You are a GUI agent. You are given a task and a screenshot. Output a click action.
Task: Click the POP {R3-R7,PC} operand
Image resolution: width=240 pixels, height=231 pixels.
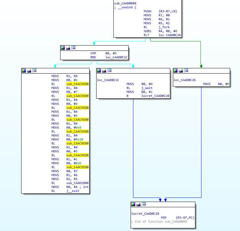coord(185,218)
